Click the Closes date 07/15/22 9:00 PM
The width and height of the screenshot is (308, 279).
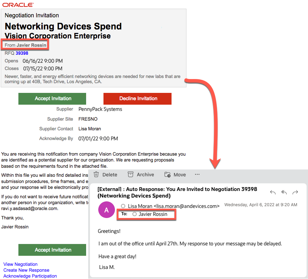click(x=43, y=69)
